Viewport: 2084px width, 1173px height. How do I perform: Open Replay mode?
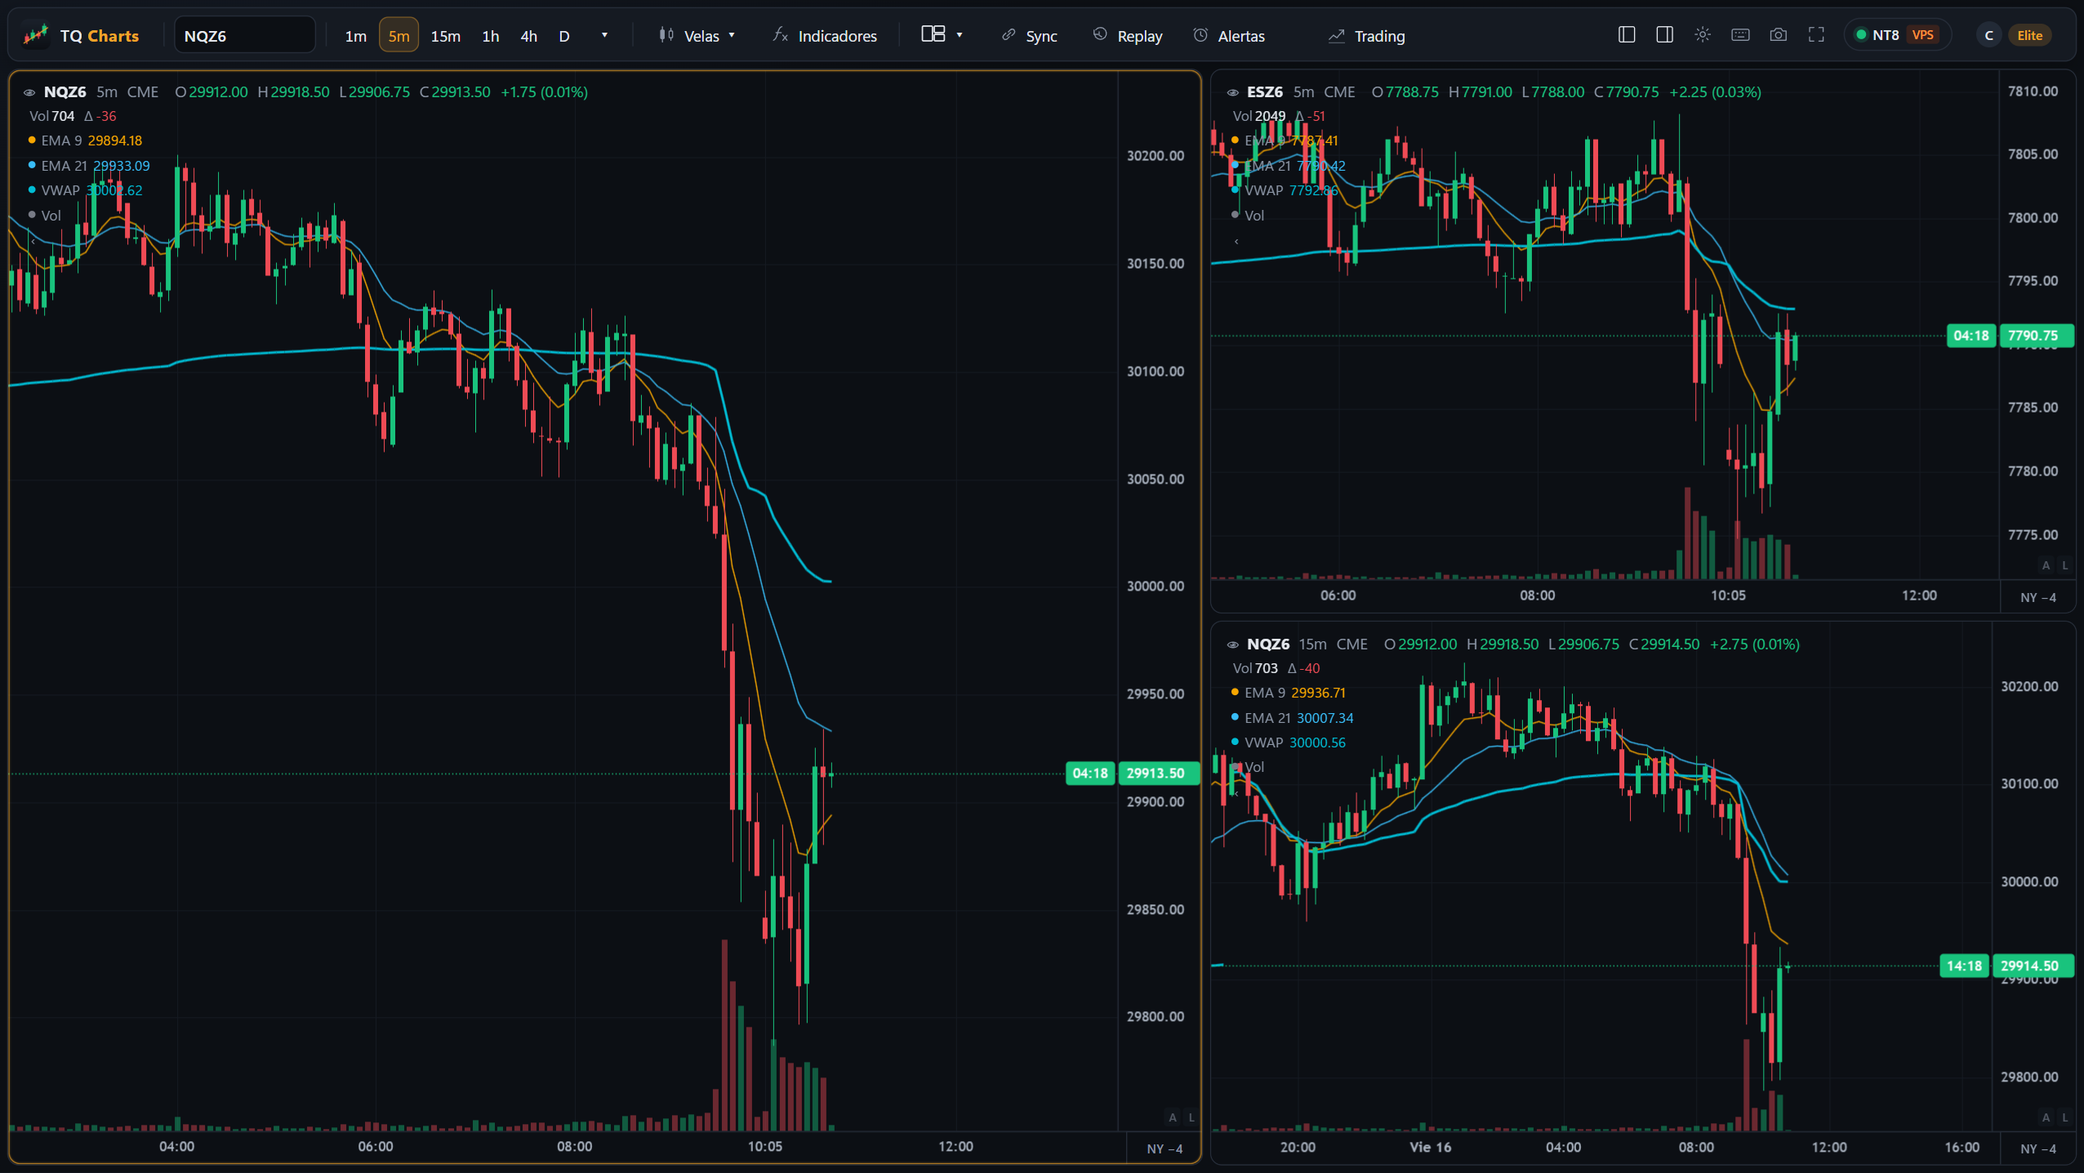pyautogui.click(x=1128, y=36)
